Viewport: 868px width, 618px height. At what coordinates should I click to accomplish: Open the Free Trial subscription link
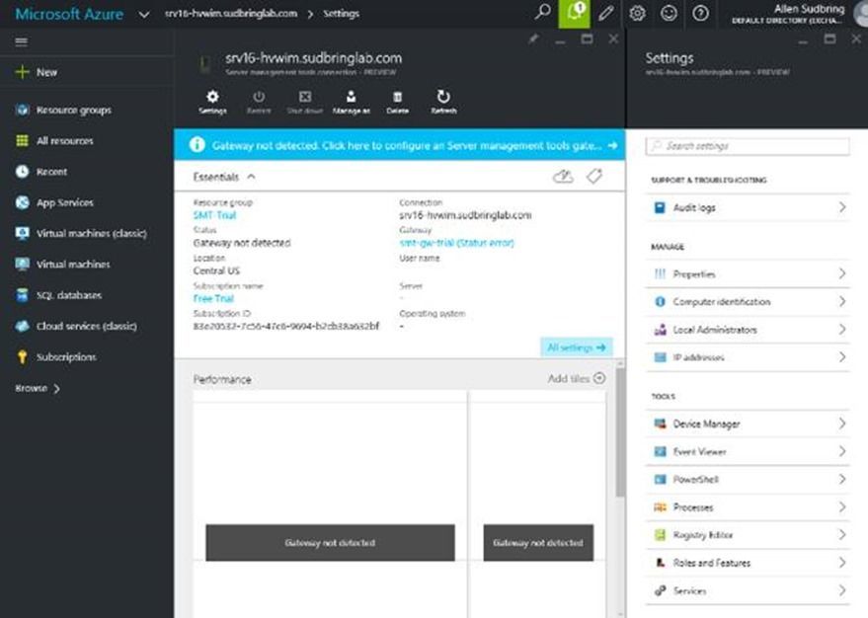coord(213,299)
